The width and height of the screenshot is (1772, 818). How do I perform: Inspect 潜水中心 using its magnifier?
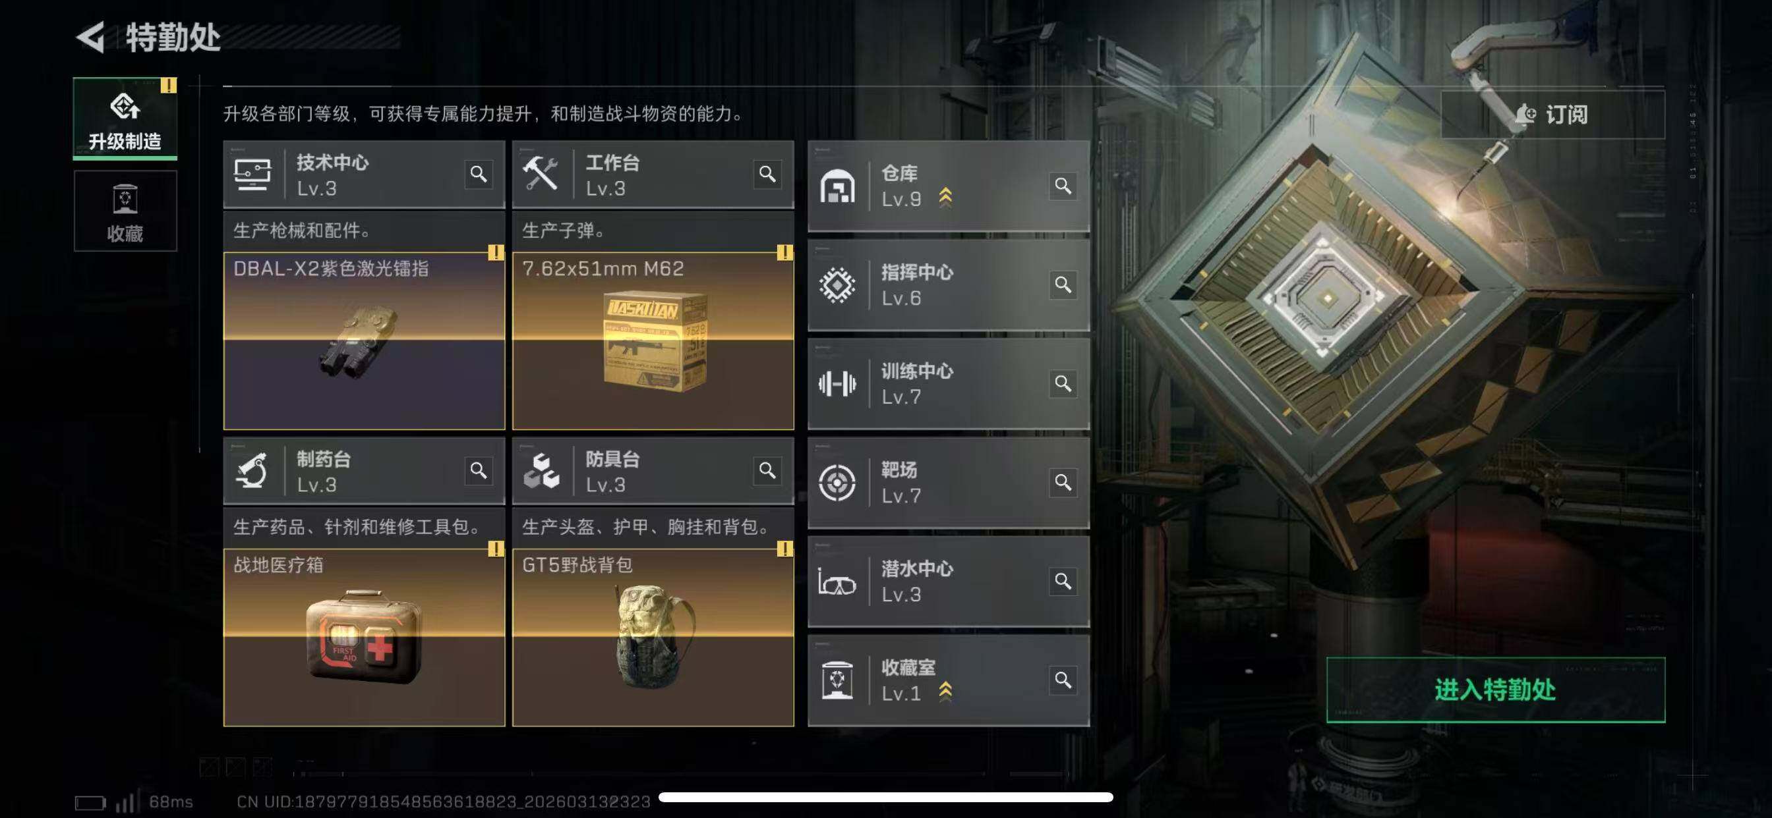pos(1063,582)
